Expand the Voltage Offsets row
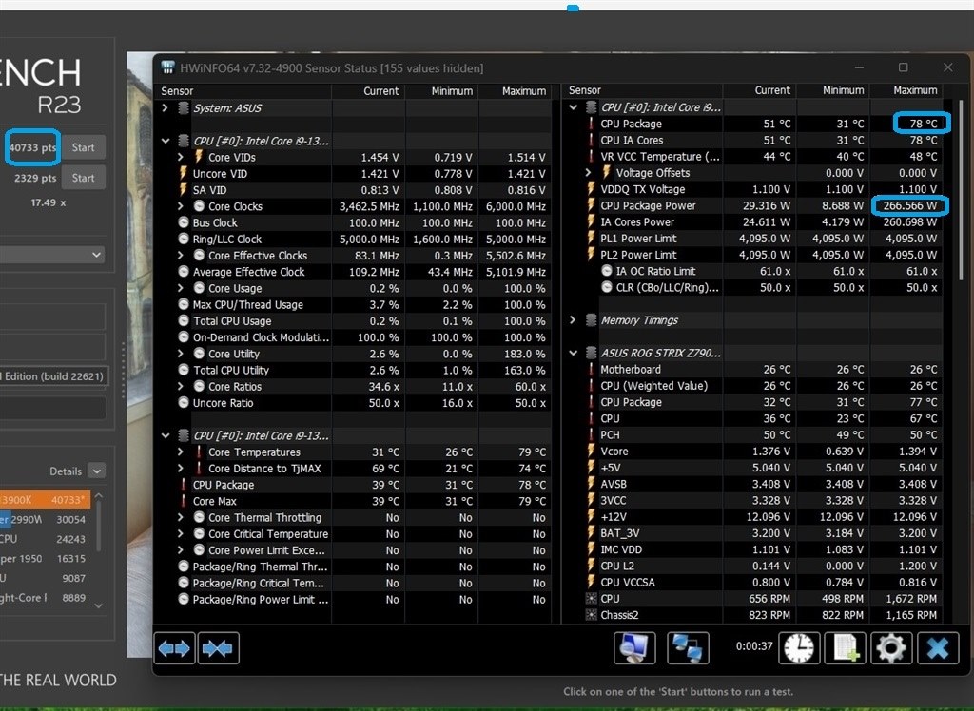 [x=588, y=173]
